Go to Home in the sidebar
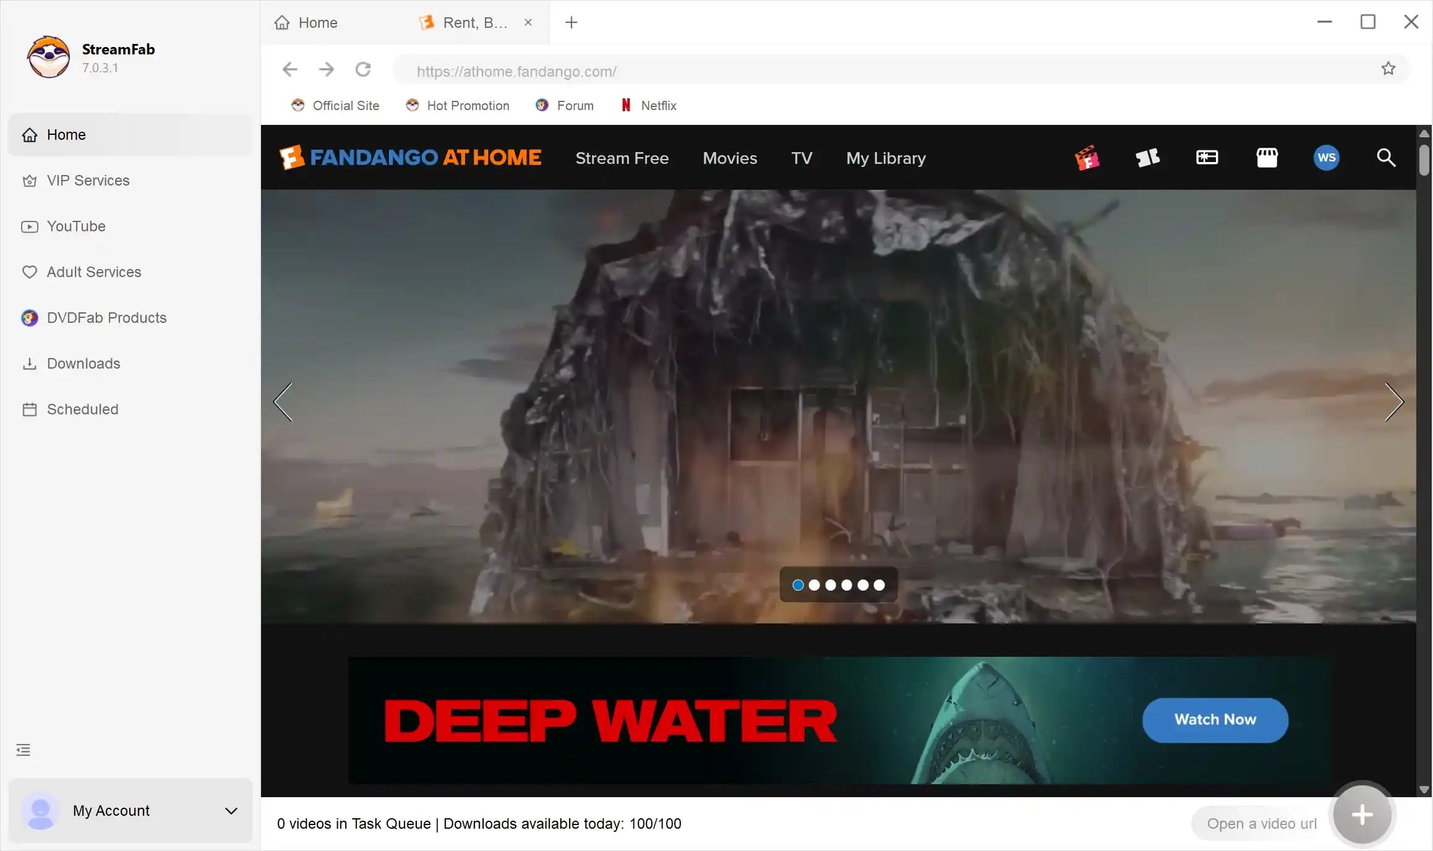This screenshot has width=1433, height=851. pos(130,135)
